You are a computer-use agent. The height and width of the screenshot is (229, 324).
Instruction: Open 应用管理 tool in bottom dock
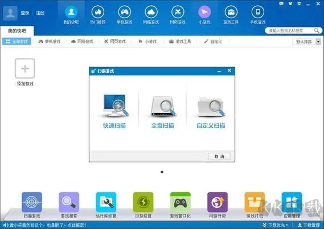(x=292, y=205)
